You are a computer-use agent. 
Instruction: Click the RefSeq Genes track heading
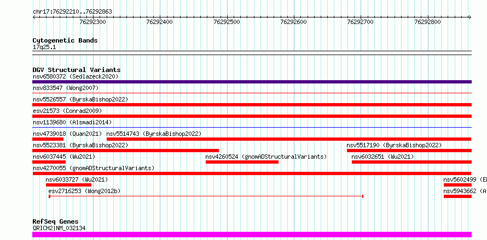[56, 222]
